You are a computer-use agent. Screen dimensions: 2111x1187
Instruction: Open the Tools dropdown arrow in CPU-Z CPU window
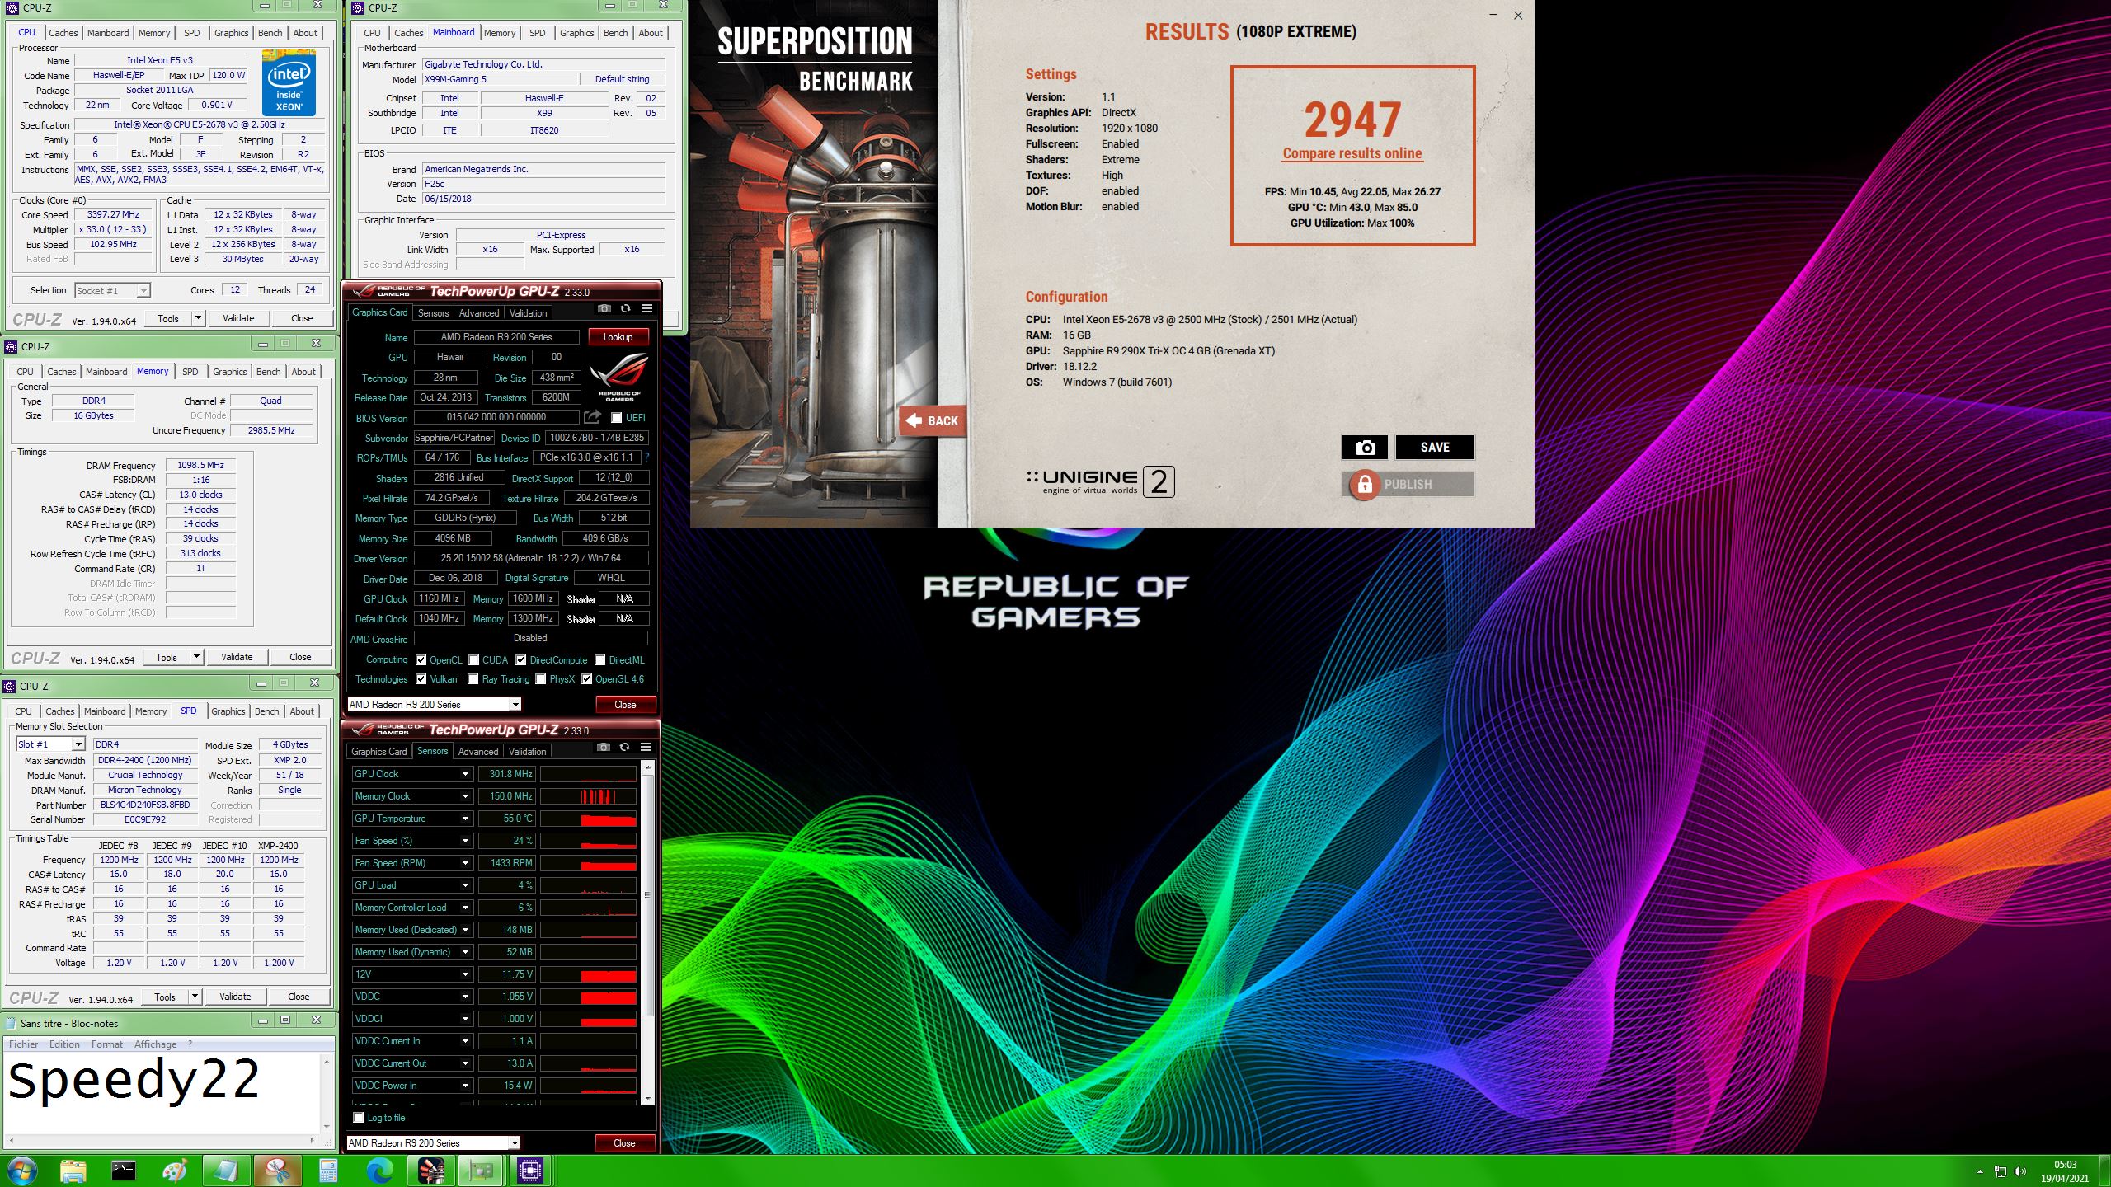(x=198, y=318)
